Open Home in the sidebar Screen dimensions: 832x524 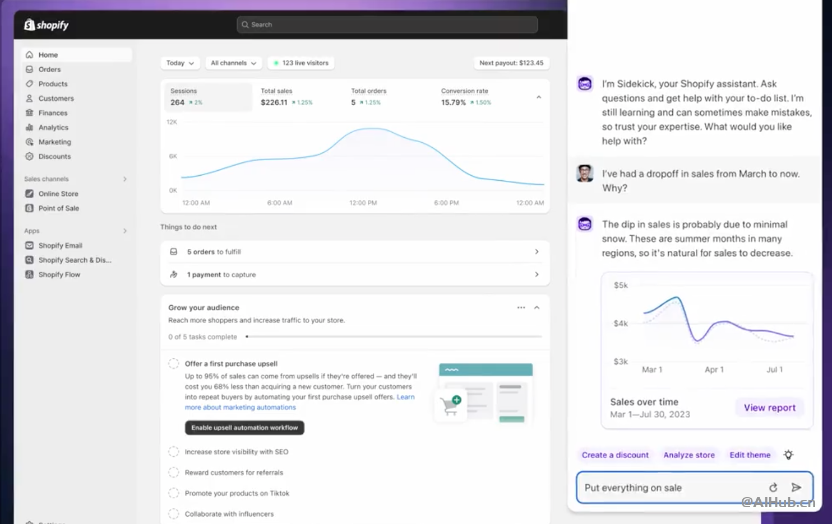(x=77, y=55)
